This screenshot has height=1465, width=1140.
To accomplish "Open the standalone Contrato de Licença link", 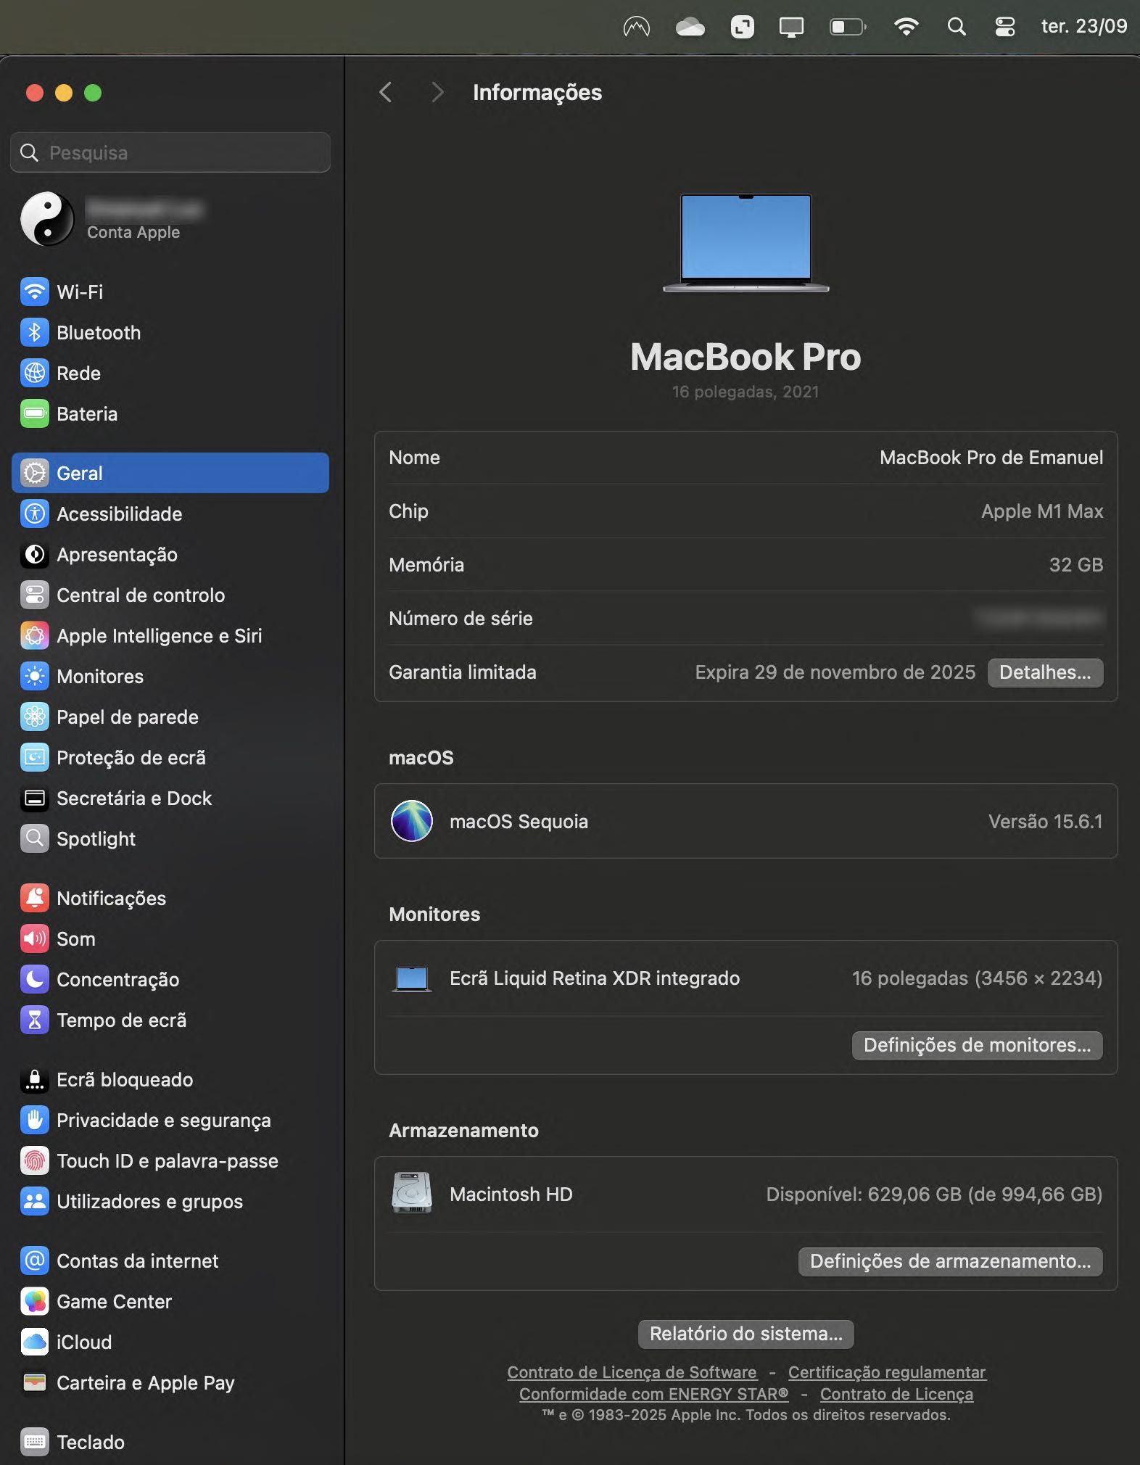I will (896, 1394).
